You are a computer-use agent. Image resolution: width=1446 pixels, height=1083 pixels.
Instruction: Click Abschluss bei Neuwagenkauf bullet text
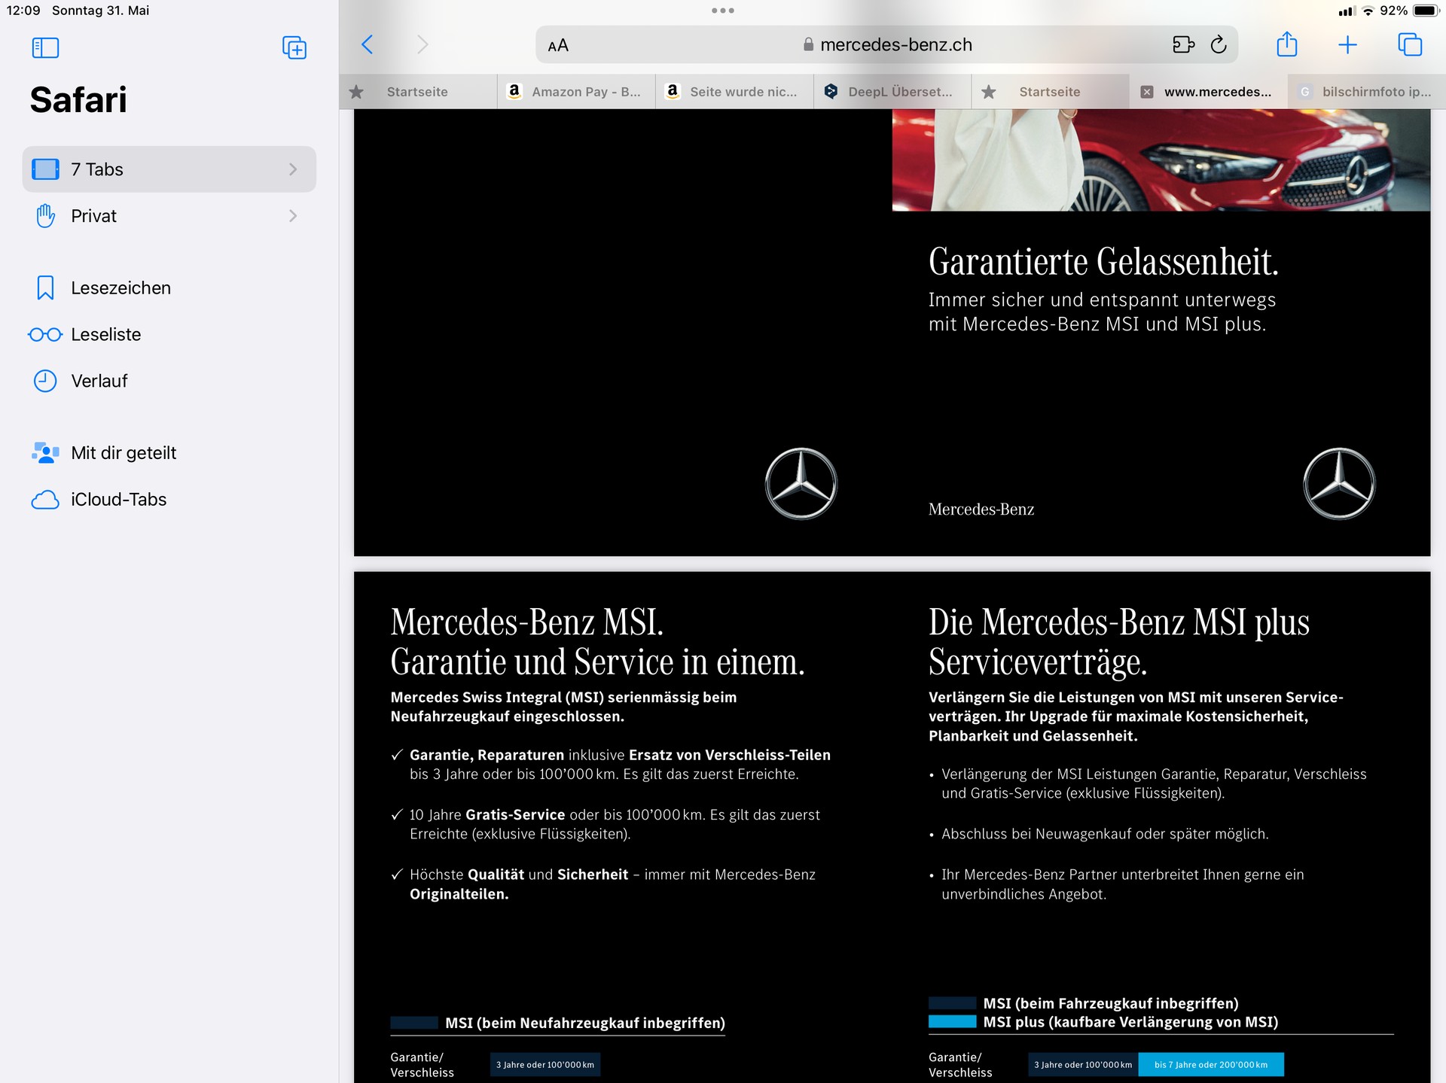pos(1105,834)
